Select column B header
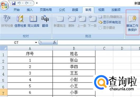This screenshot has width=140, height=97. click(74, 48)
